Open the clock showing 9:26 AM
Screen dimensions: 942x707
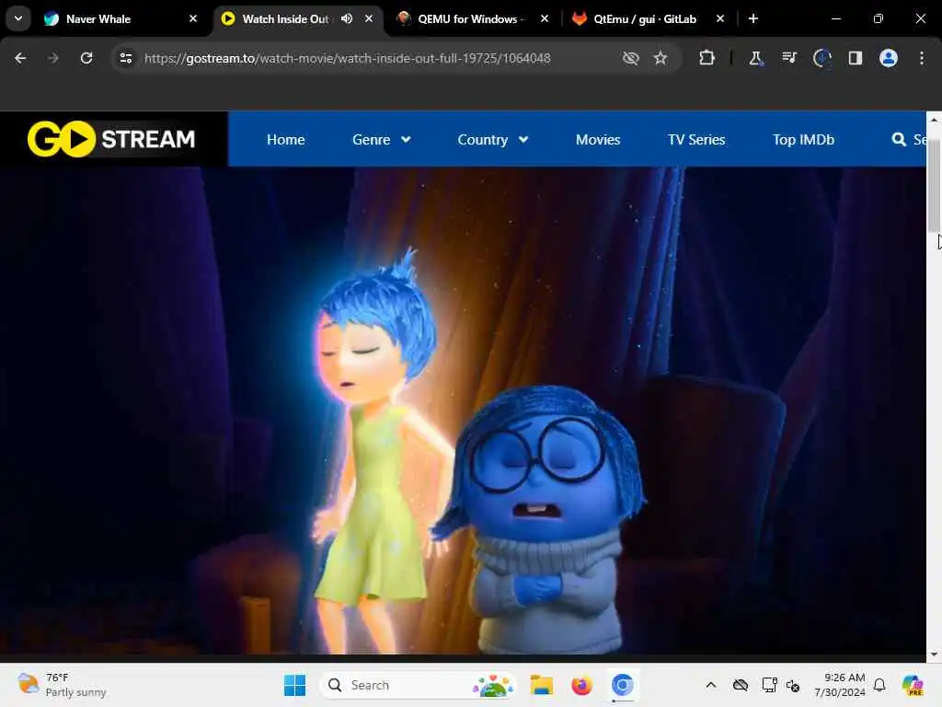(x=839, y=685)
